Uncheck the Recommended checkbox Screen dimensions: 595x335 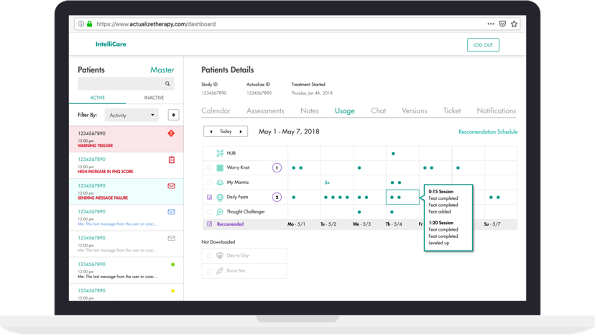(x=209, y=224)
